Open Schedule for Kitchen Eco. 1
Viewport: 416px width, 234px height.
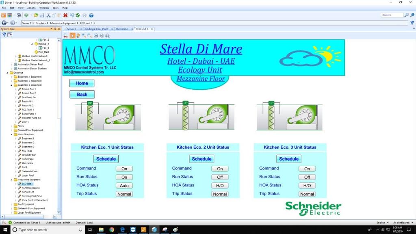[x=106, y=159]
